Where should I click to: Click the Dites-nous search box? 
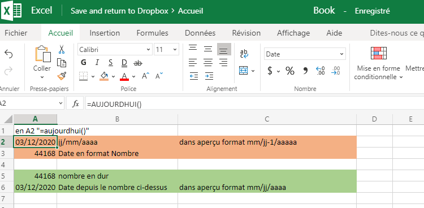point(396,33)
